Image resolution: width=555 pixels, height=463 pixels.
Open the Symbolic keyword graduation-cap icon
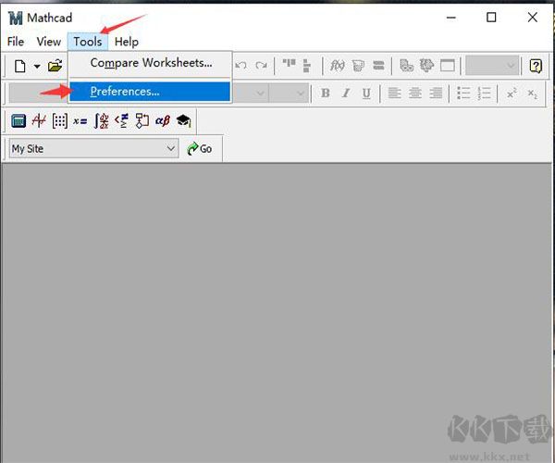184,120
